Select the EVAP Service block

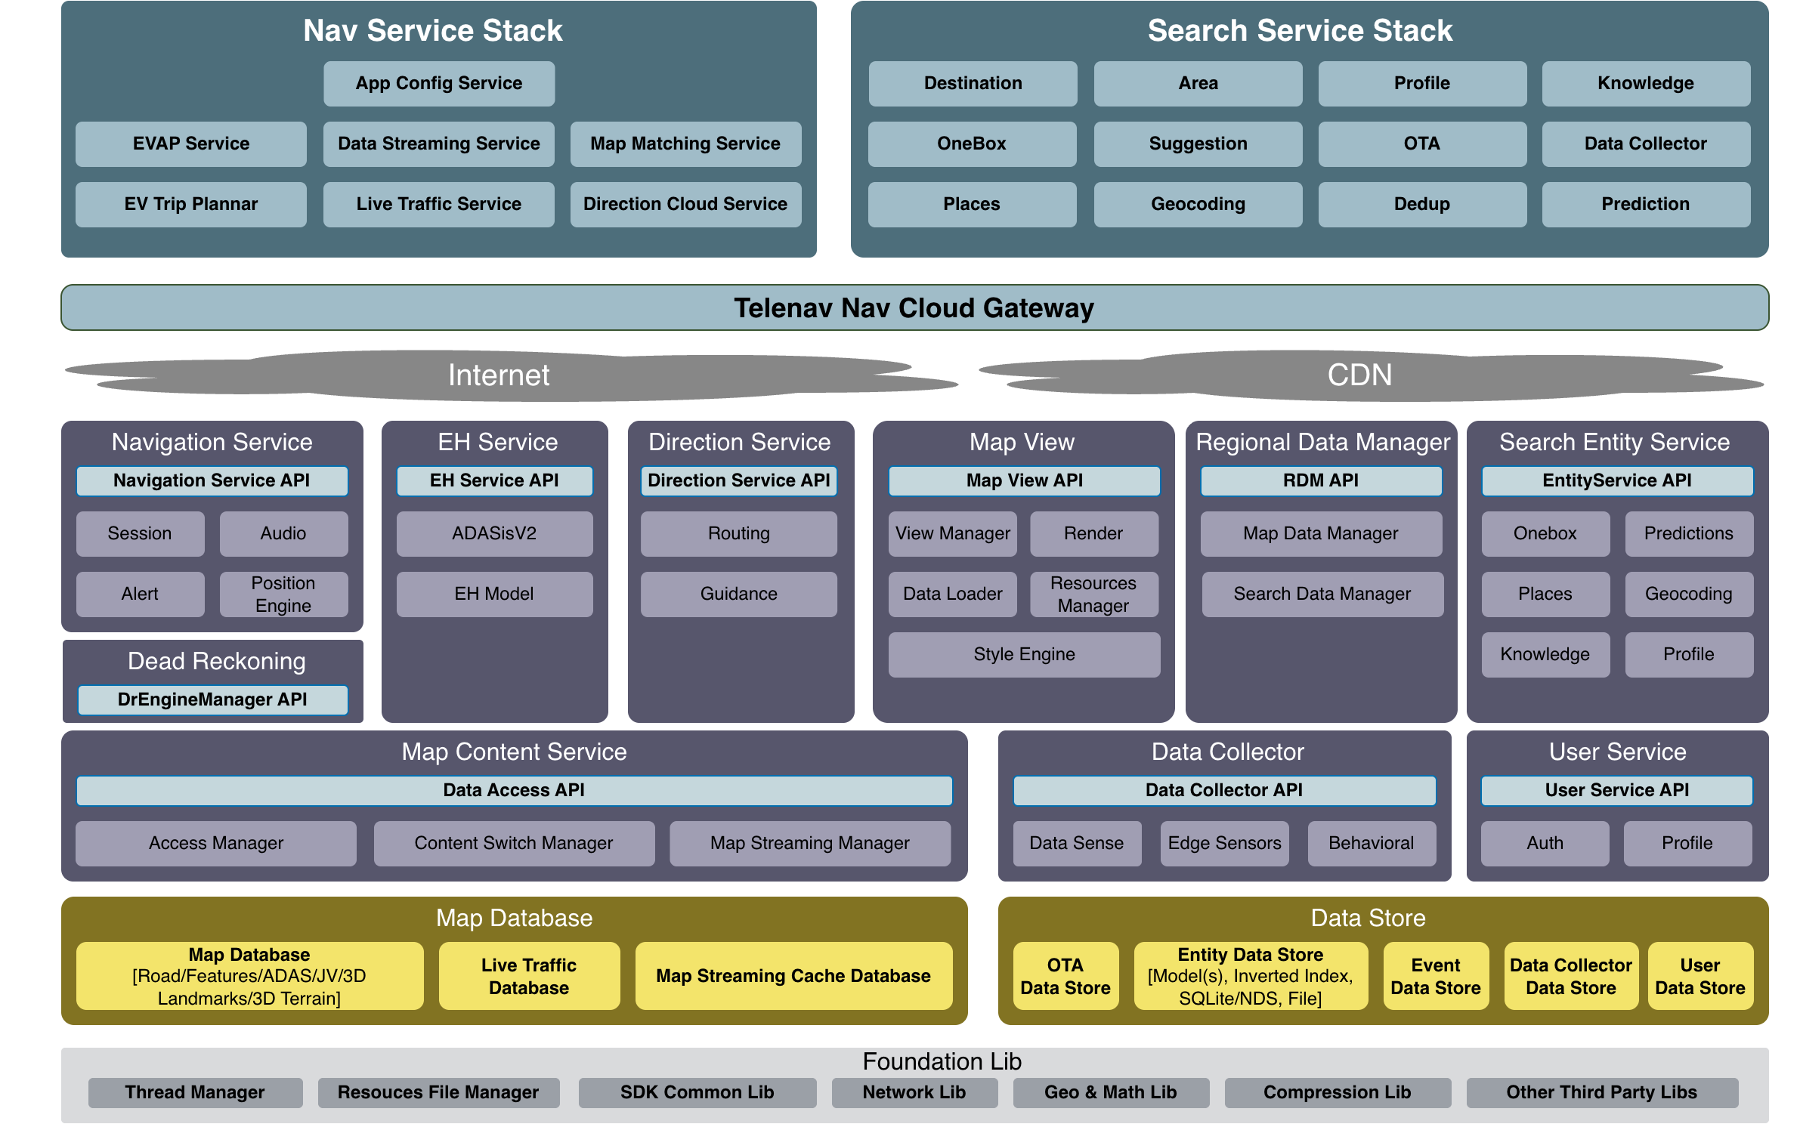[x=191, y=144]
